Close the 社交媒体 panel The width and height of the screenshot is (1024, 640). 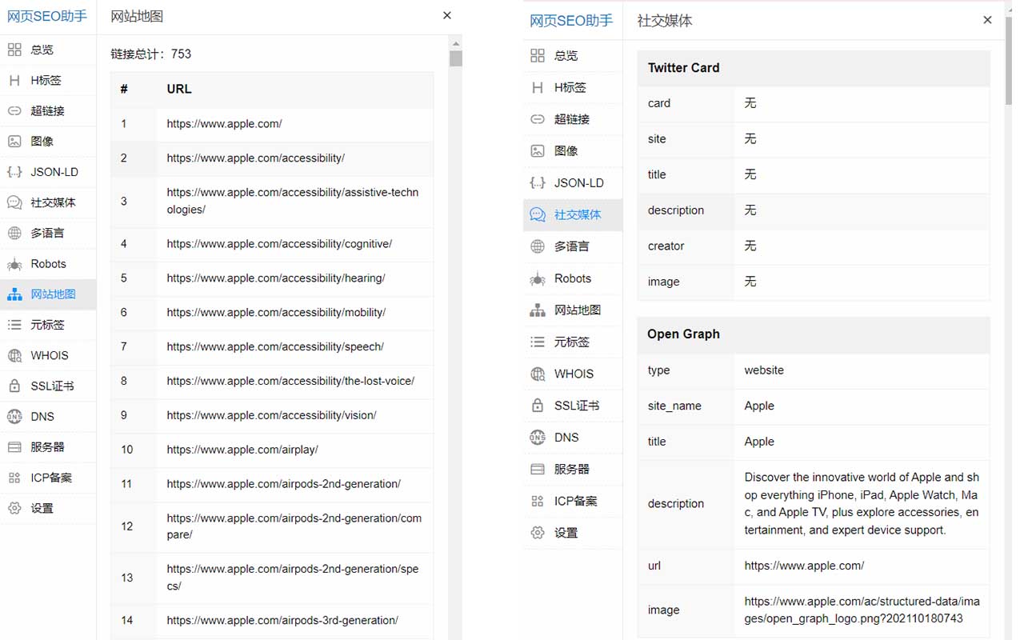987,20
